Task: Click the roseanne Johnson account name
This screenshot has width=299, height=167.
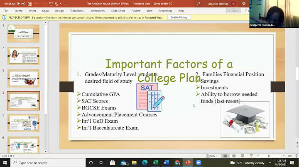Action: pyautogui.click(x=218, y=4)
